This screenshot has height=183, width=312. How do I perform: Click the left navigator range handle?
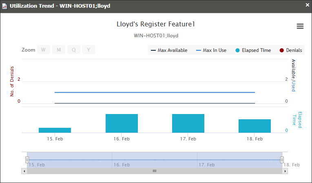pos(27,159)
